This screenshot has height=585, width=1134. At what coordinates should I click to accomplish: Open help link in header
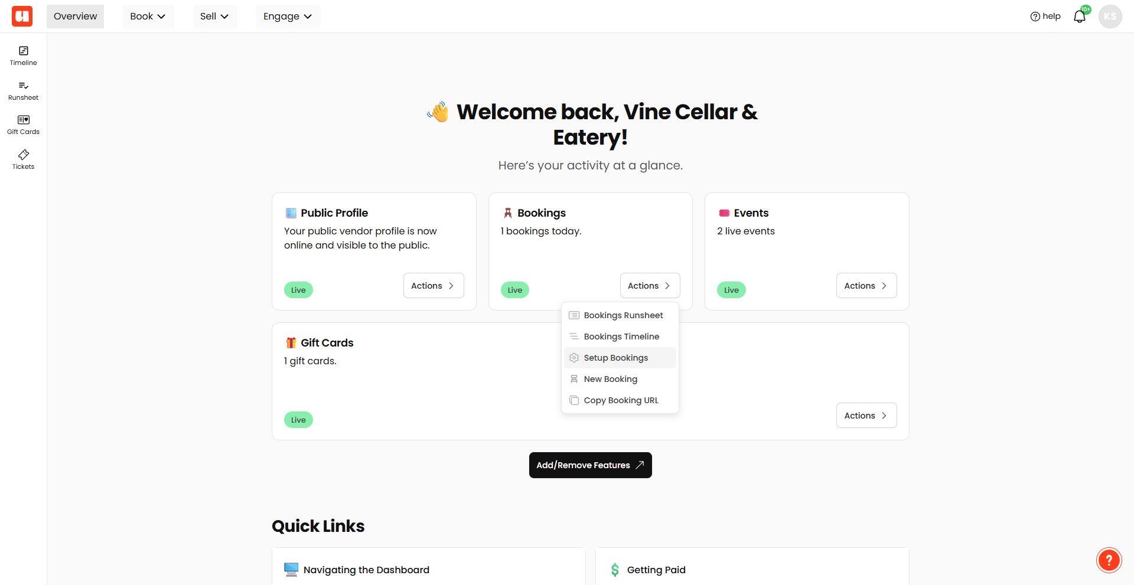pyautogui.click(x=1045, y=17)
